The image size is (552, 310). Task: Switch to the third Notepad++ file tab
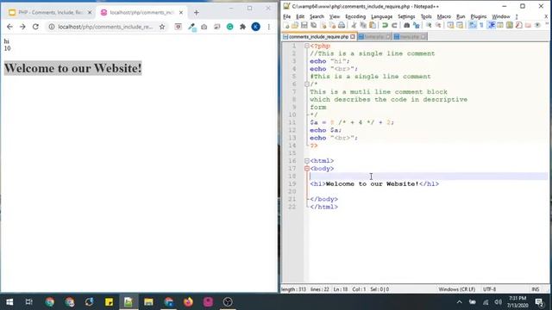point(410,36)
